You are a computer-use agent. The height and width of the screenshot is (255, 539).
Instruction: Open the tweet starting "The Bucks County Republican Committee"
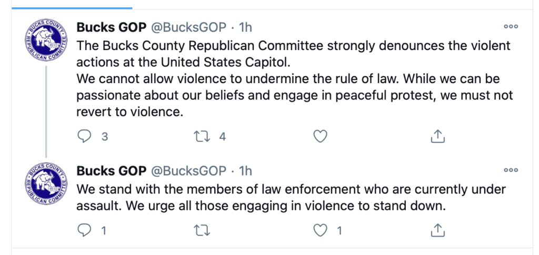click(293, 79)
